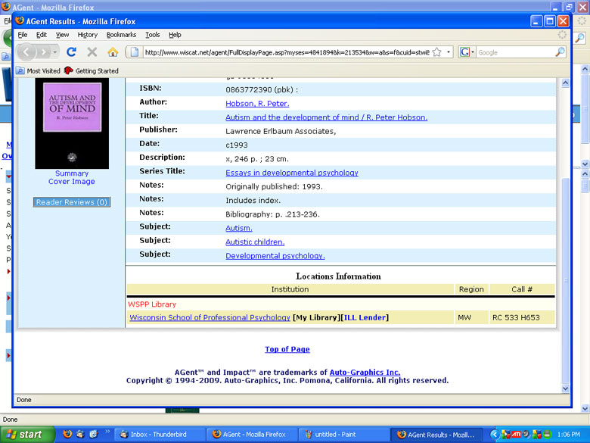Viewport: 590px width, 443px height.
Task: Open the Windows start button
Action: click(27, 435)
